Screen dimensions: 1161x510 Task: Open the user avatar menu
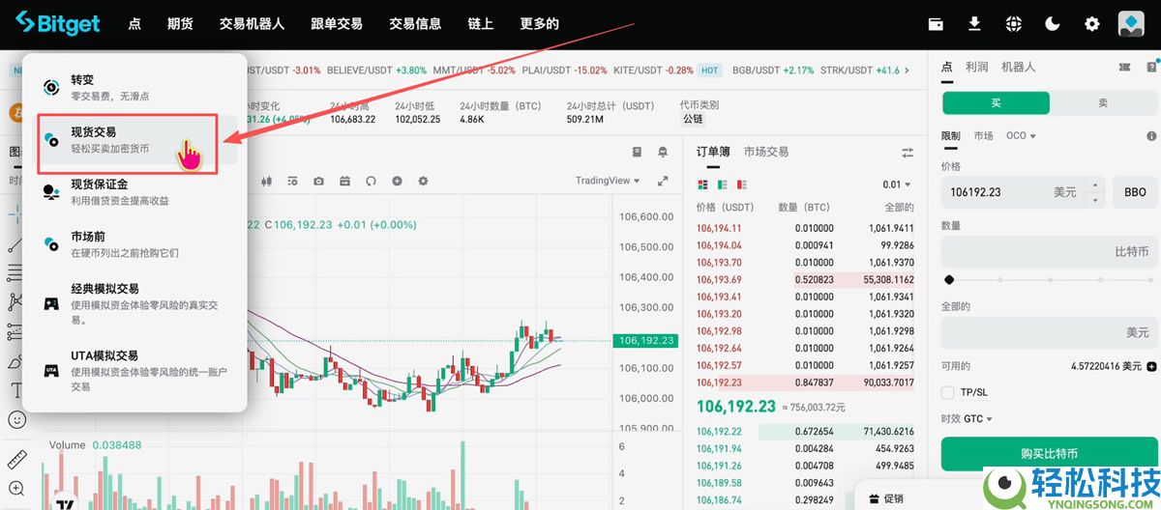click(1131, 24)
